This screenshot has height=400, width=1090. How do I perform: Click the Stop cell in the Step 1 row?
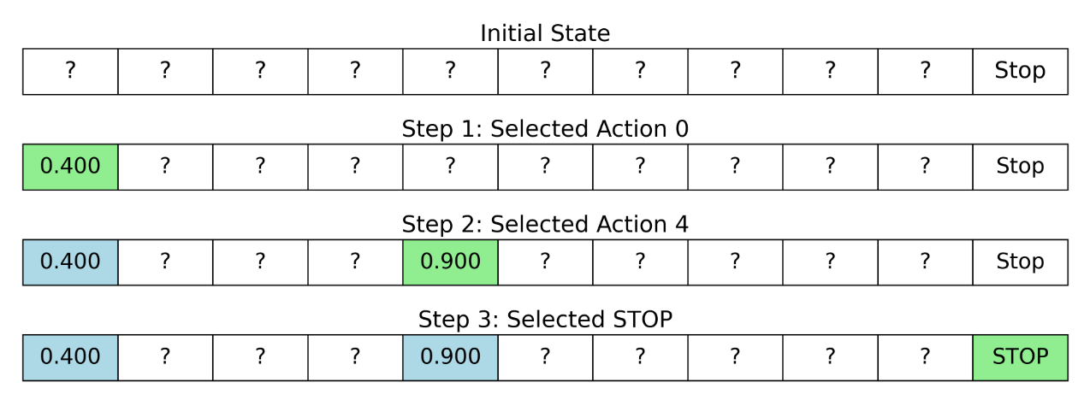[x=1020, y=167]
